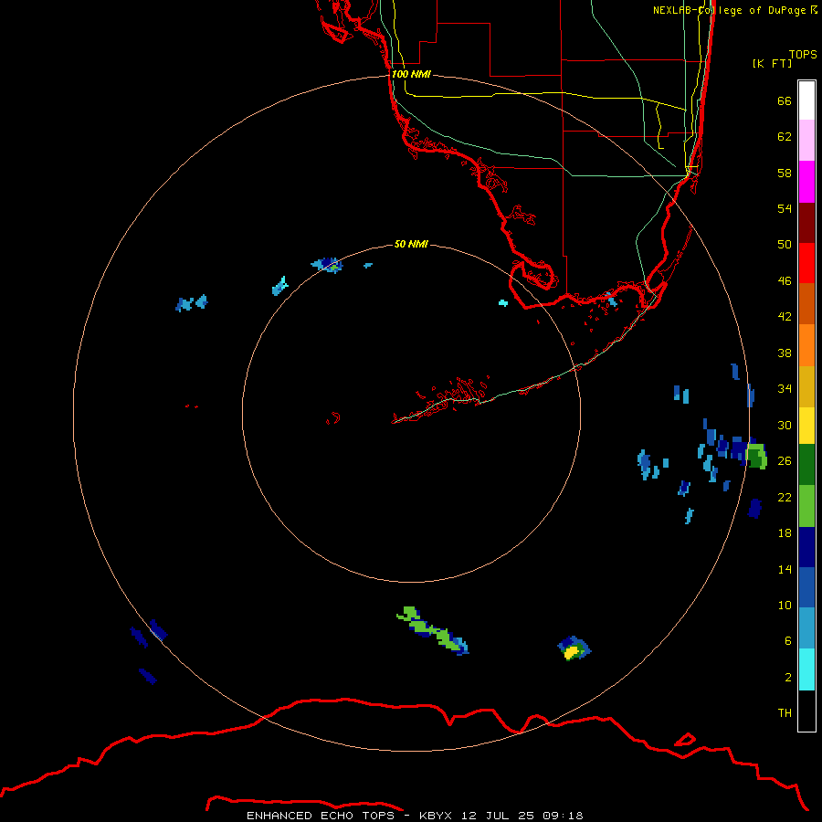This screenshot has height=822, width=822.
Task: Click the "14" legend value
Action: (785, 569)
